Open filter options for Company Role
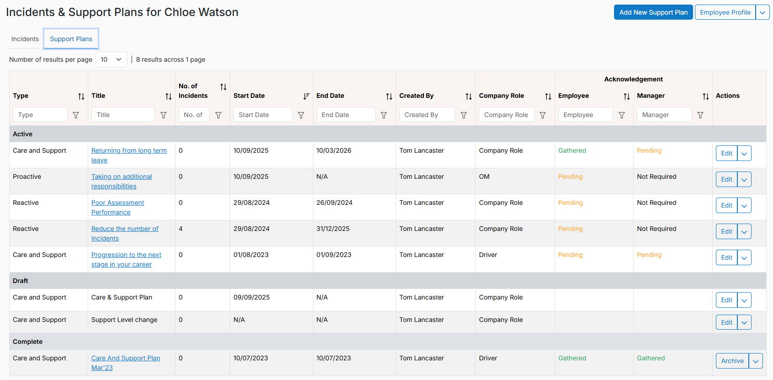Viewport: 773px width, 380px height. click(x=543, y=115)
